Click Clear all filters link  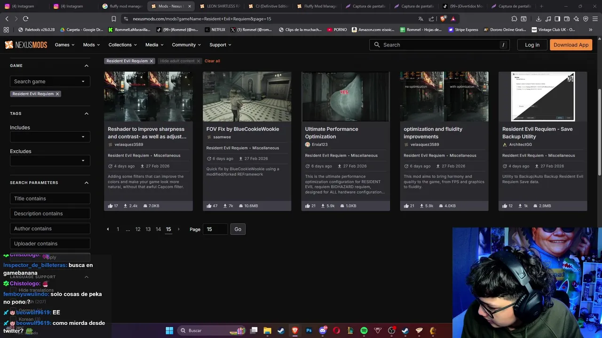click(212, 61)
